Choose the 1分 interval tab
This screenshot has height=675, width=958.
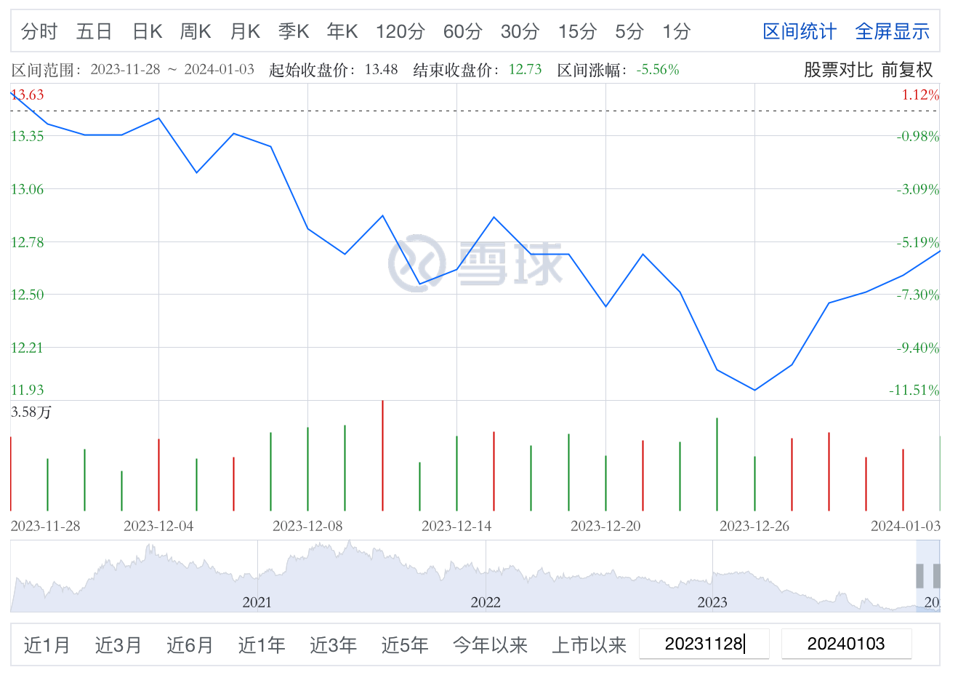[676, 31]
